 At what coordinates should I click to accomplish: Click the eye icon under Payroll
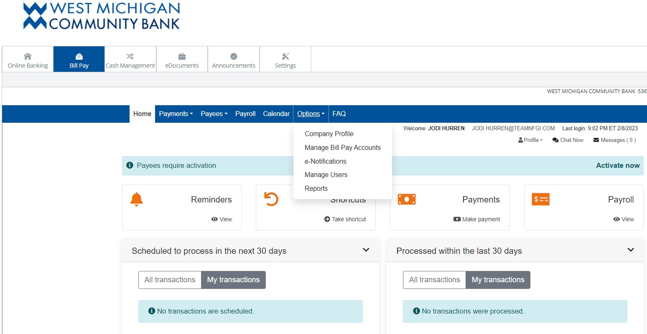(616, 219)
